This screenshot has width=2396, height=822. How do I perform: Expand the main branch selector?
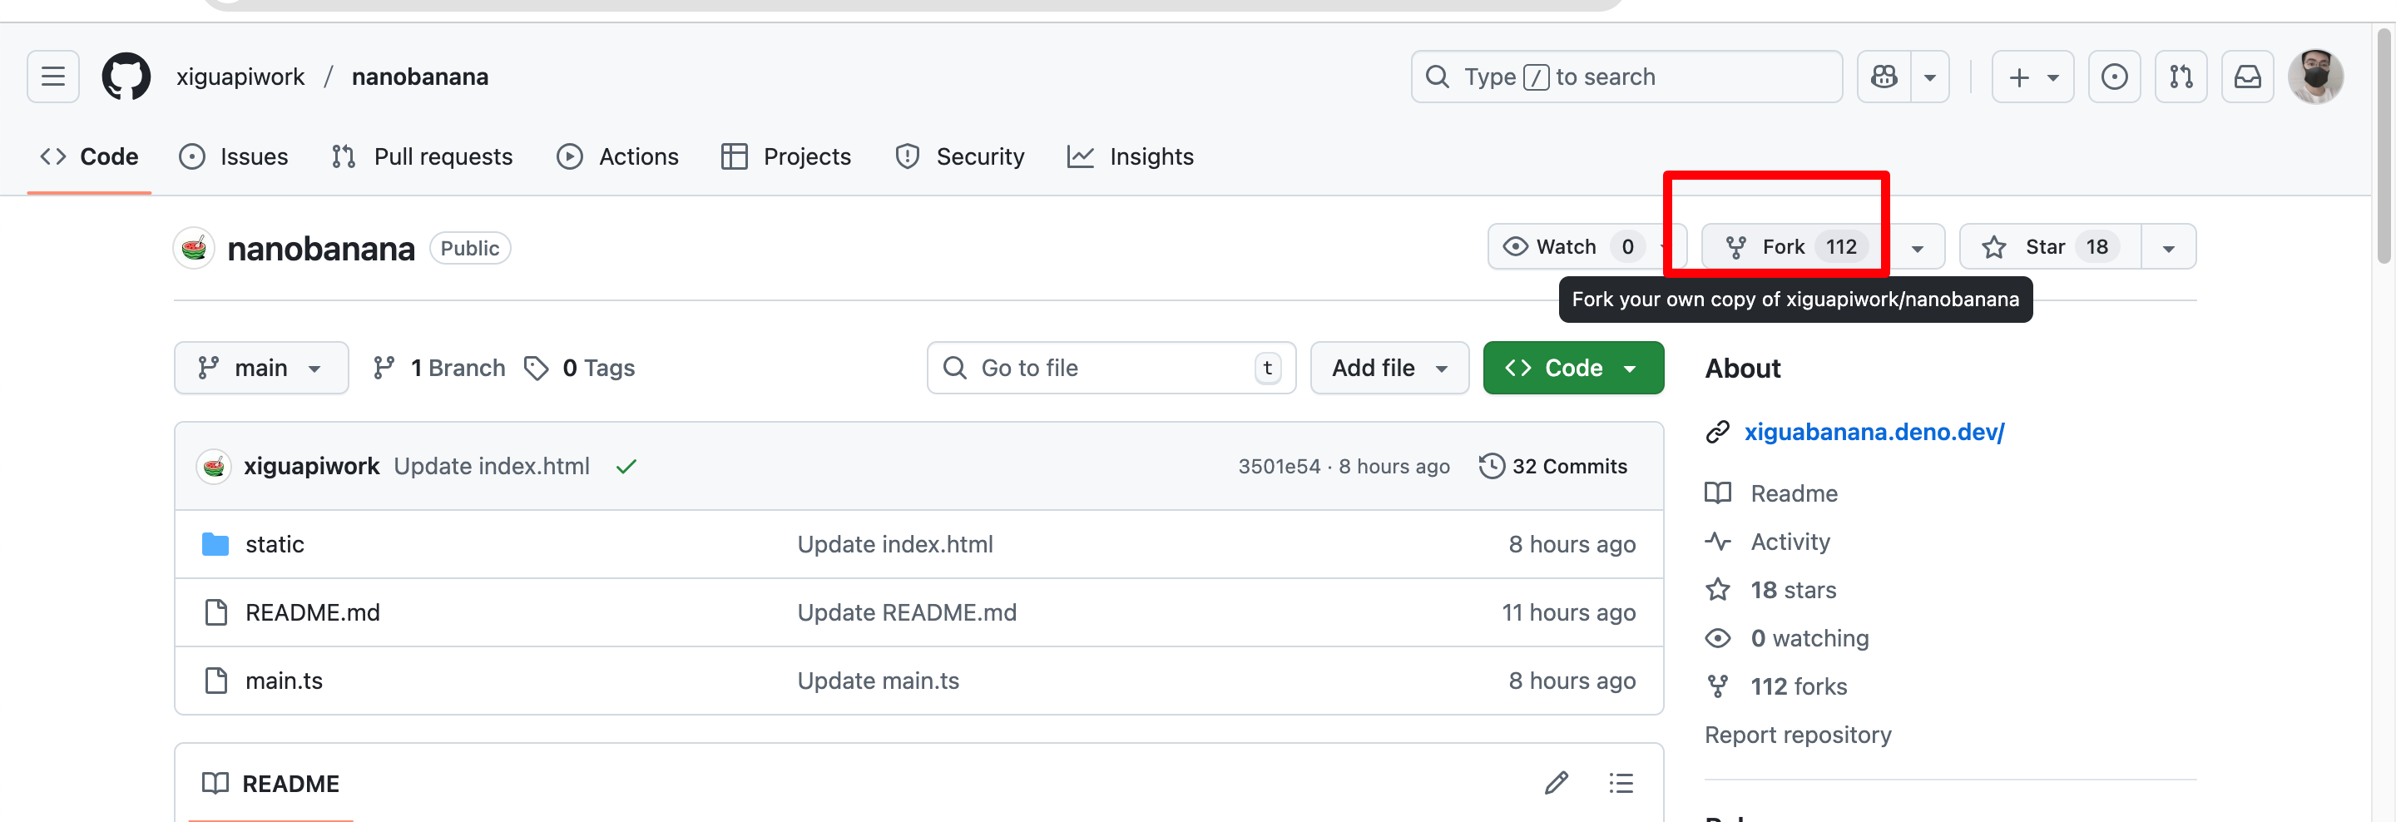(x=260, y=369)
